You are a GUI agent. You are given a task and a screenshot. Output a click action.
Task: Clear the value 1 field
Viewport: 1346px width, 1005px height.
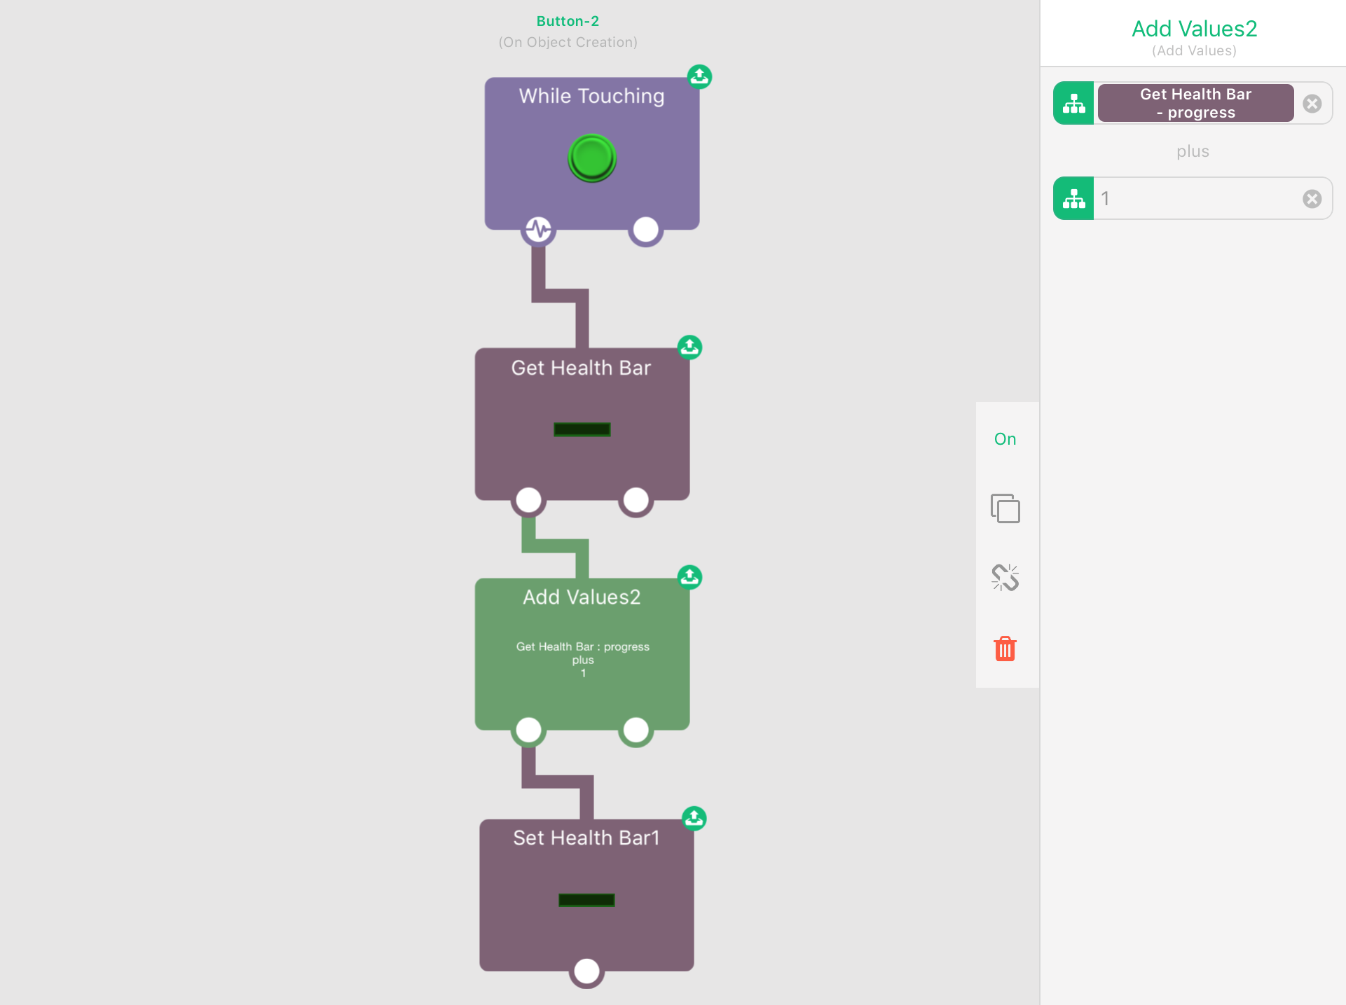click(x=1312, y=199)
